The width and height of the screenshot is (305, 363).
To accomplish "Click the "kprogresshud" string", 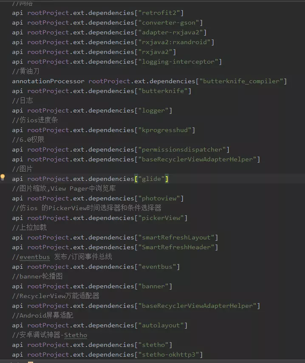I will coord(165,130).
